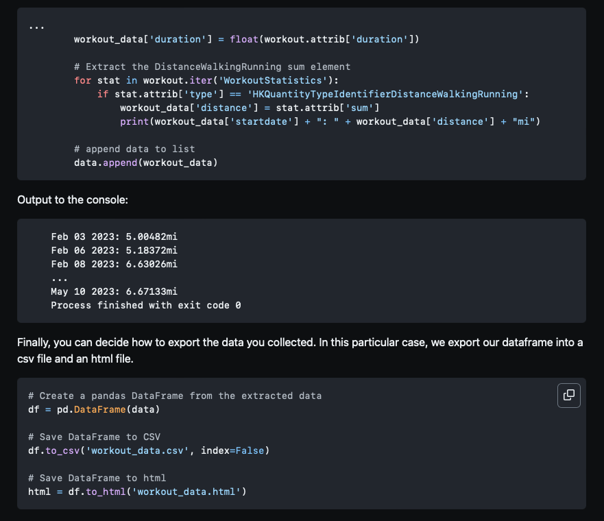Click the 'data.append(workout_data)' code line
Image resolution: width=604 pixels, height=521 pixels.
(x=146, y=162)
